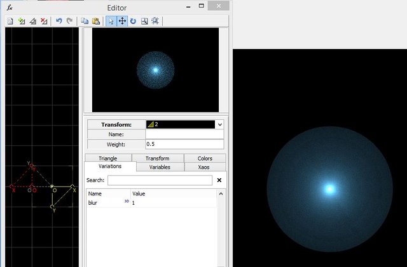Switch to the Triangle tab
The image size is (407, 267).
[x=108, y=158]
